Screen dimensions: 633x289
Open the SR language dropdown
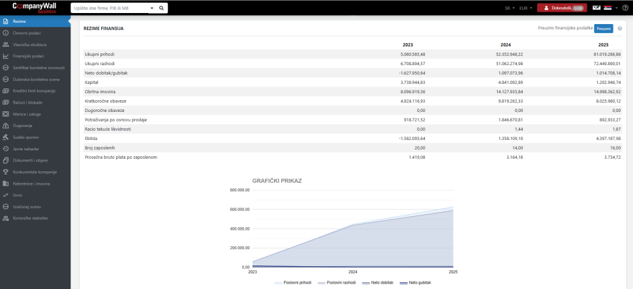click(x=509, y=8)
